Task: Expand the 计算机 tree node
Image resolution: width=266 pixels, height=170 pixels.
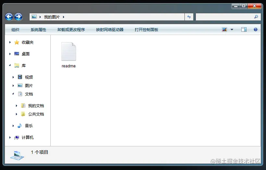Action: tap(10, 138)
